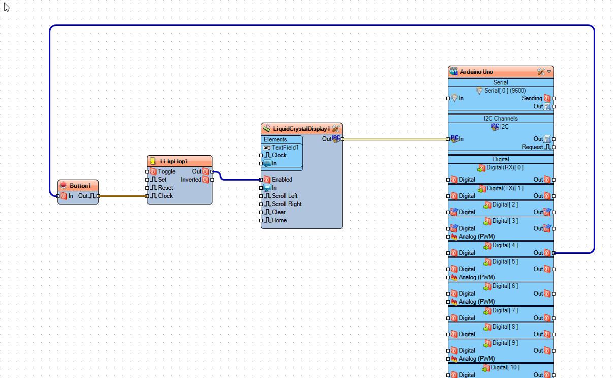This screenshot has height=378, width=613.
Task: Click the Digital[2] Out pin on Arduino
Action: (x=554, y=212)
